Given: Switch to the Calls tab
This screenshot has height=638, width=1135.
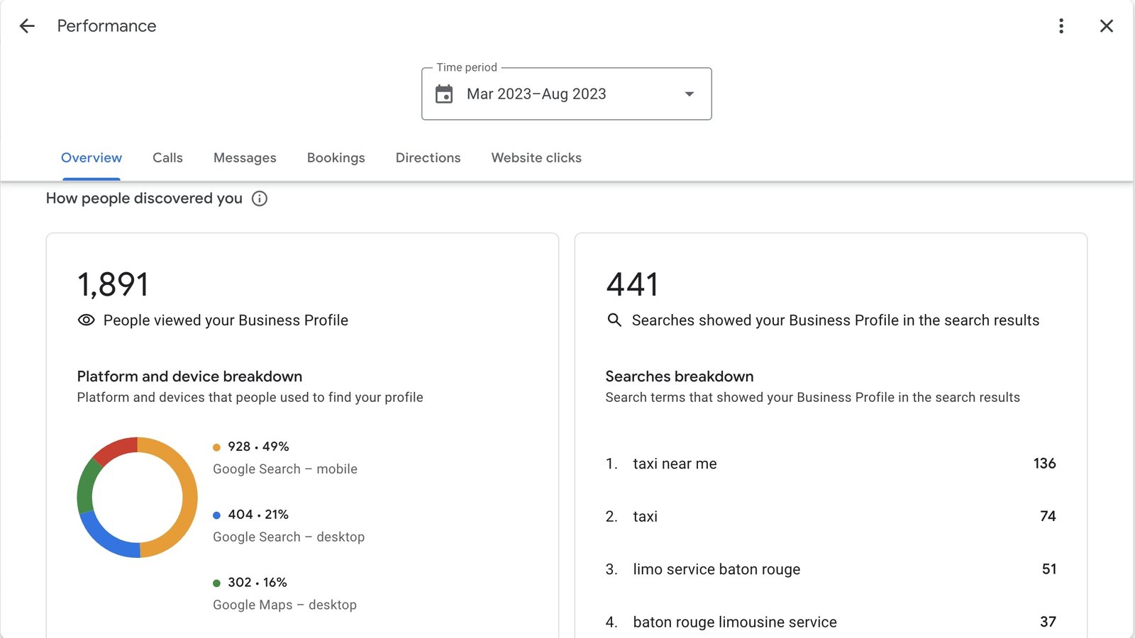Looking at the screenshot, I should click(x=167, y=157).
